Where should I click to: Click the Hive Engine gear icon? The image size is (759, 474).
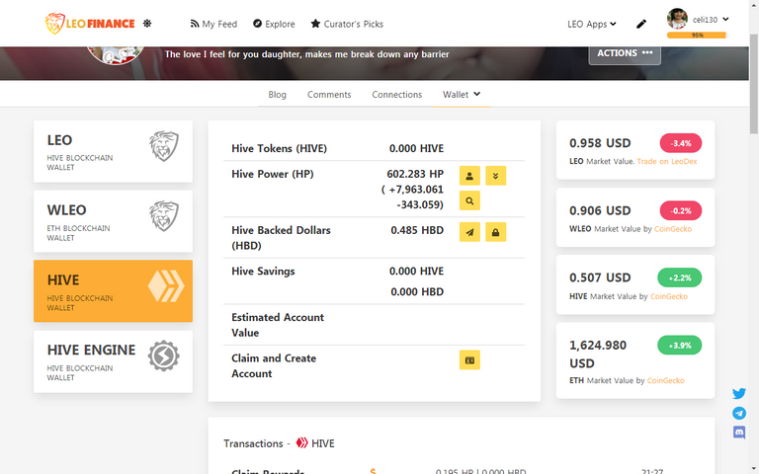point(164,355)
